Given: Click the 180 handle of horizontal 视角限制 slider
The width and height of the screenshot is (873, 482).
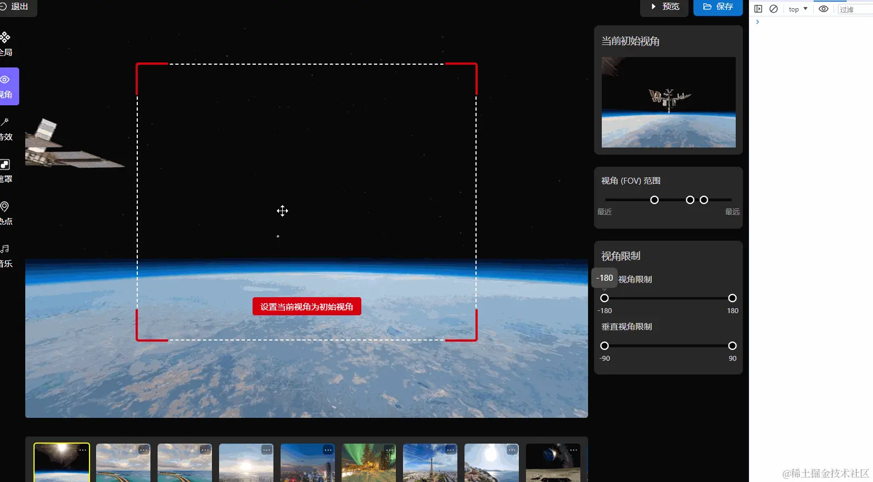Looking at the screenshot, I should click(732, 298).
